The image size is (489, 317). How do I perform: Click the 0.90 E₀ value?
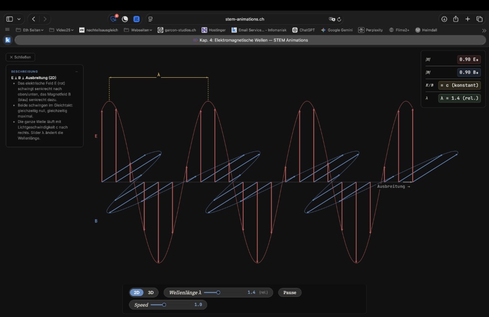(x=469, y=59)
